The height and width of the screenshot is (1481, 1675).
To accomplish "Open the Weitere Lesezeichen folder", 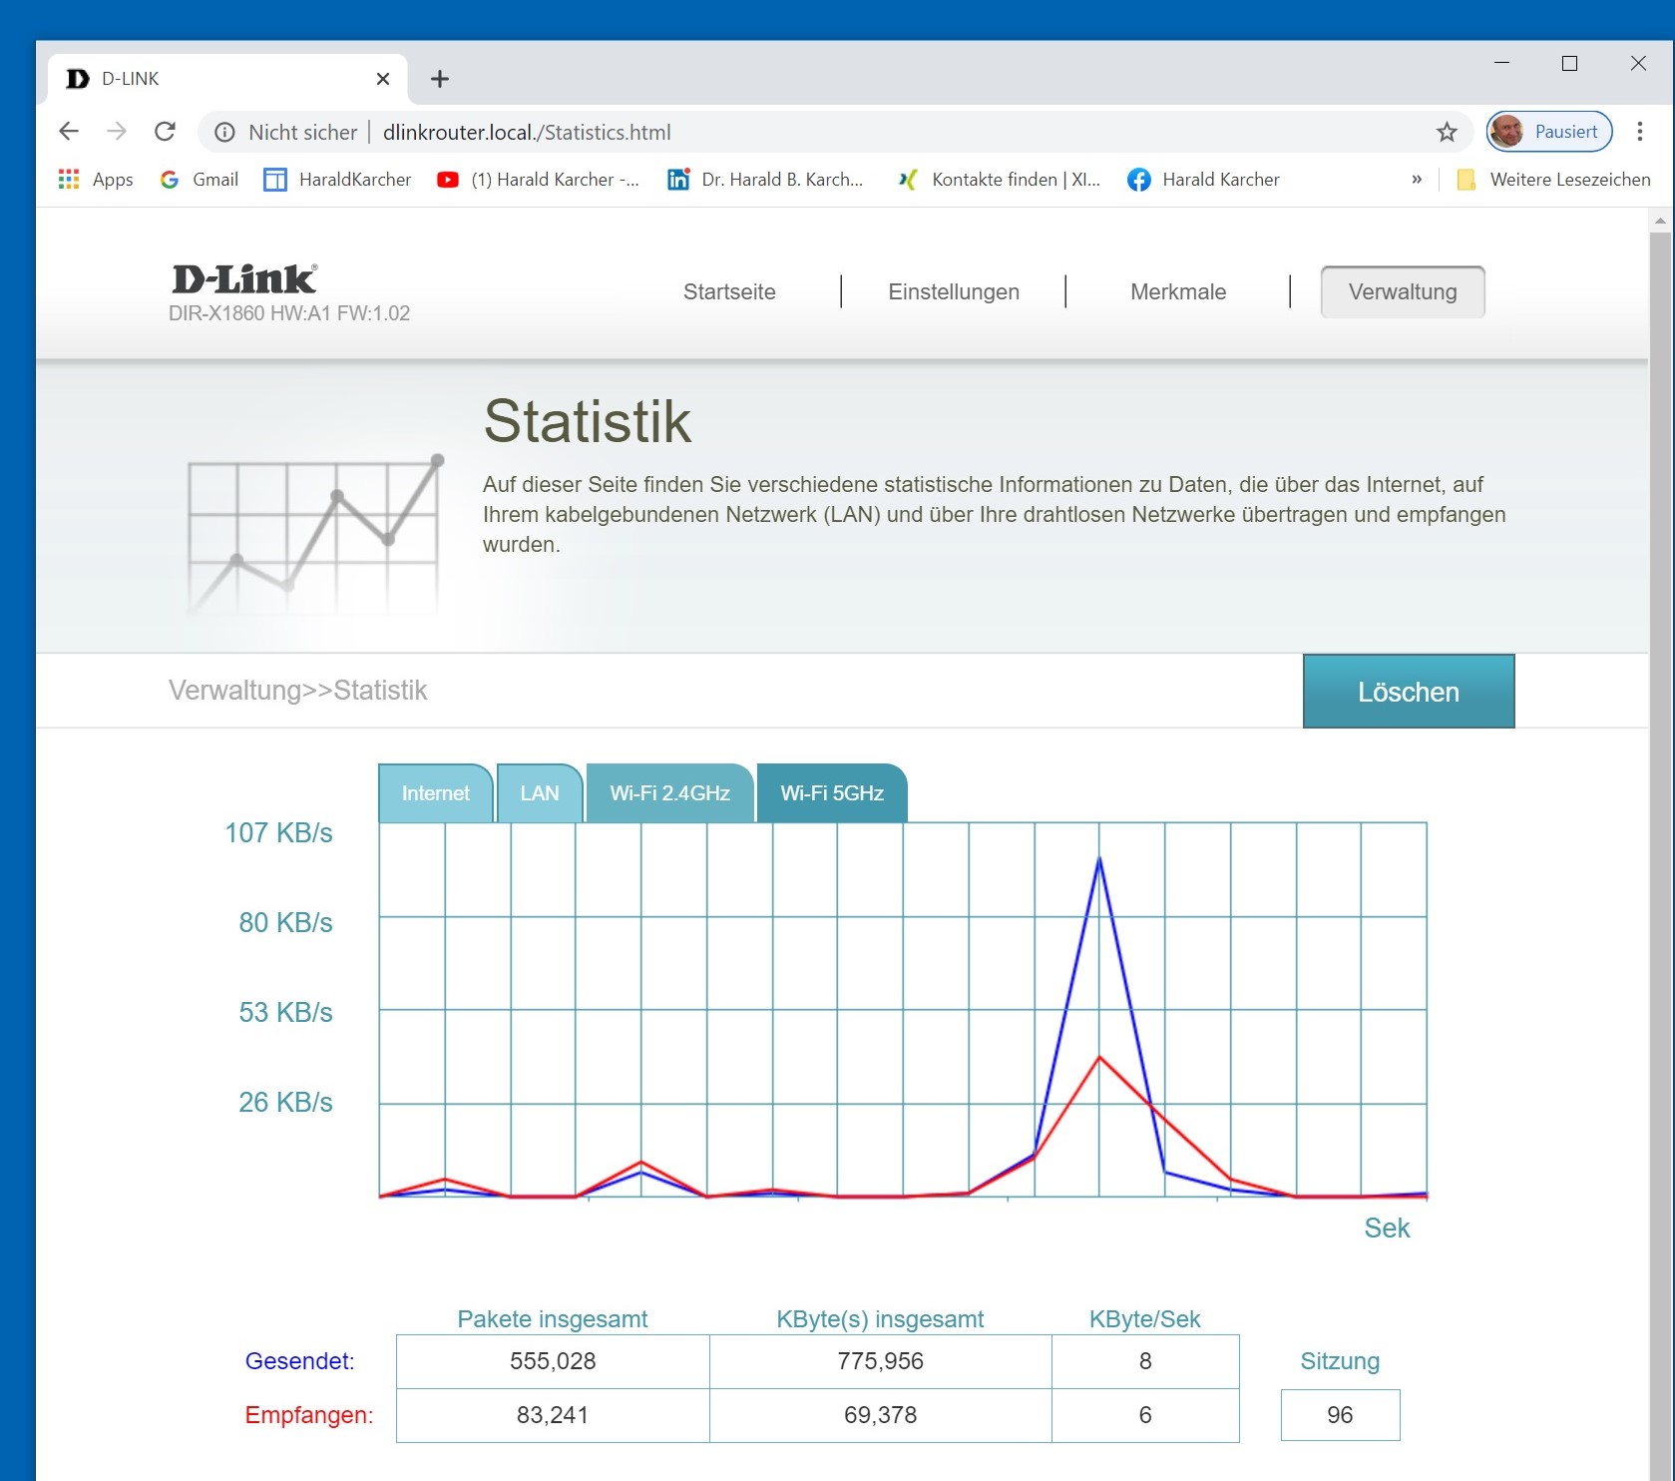I will click(1553, 180).
